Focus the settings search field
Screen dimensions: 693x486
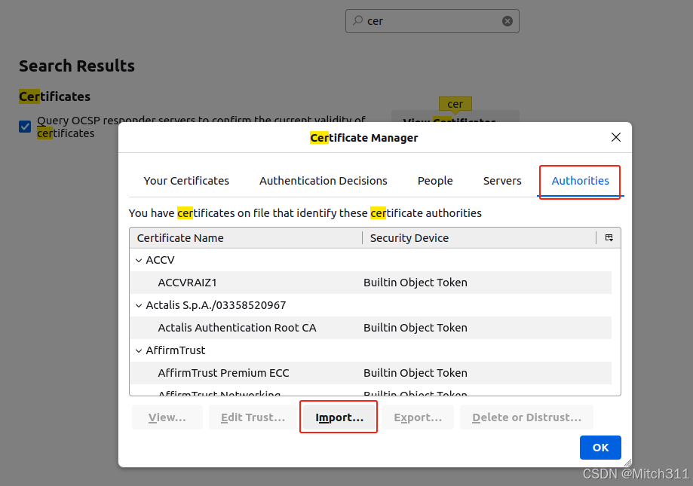[432, 21]
